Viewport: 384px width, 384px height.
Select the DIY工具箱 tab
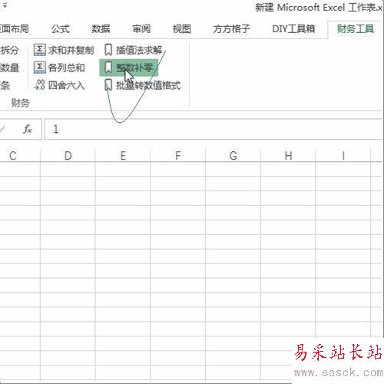293,29
